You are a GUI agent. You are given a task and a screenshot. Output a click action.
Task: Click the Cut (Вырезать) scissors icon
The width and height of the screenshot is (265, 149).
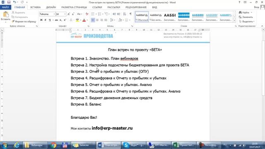point(13,12)
